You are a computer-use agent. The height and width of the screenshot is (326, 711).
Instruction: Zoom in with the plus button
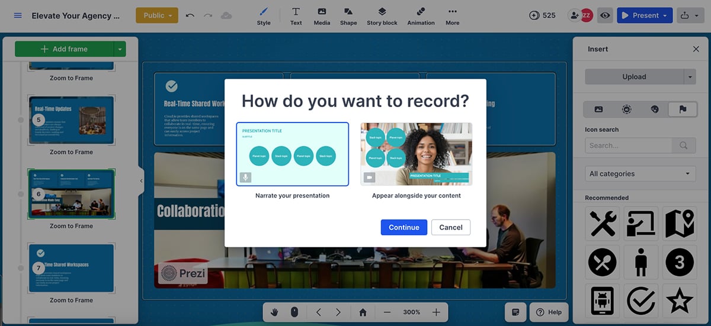point(436,312)
